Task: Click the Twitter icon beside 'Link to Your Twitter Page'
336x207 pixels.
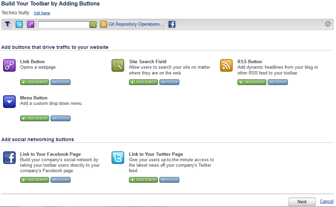Action: pyautogui.click(x=117, y=158)
